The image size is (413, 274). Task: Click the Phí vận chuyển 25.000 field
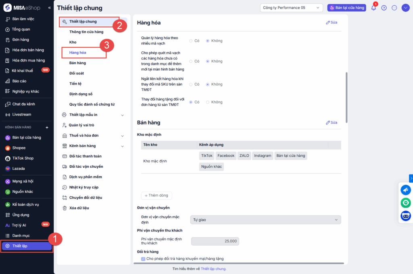(215, 241)
